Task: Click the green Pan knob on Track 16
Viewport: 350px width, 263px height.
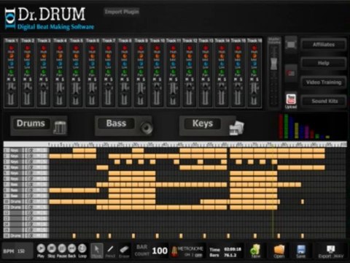Action: 254,72
